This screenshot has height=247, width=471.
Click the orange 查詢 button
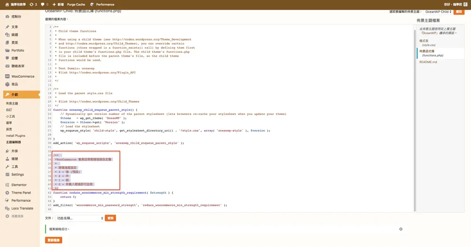pos(110,218)
